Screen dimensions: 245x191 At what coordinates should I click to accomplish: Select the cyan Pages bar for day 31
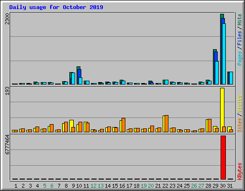point(231,78)
